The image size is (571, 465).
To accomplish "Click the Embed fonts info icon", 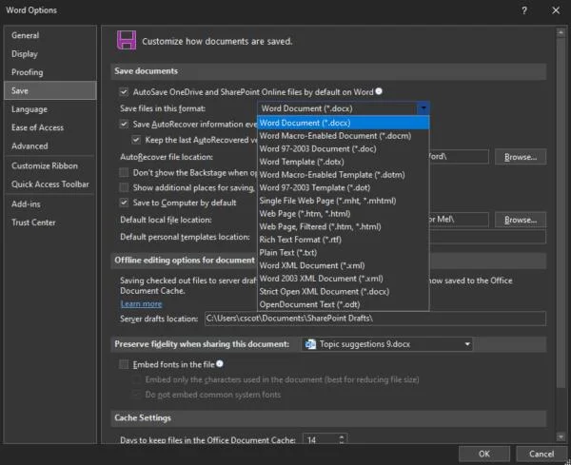I will pos(220,363).
